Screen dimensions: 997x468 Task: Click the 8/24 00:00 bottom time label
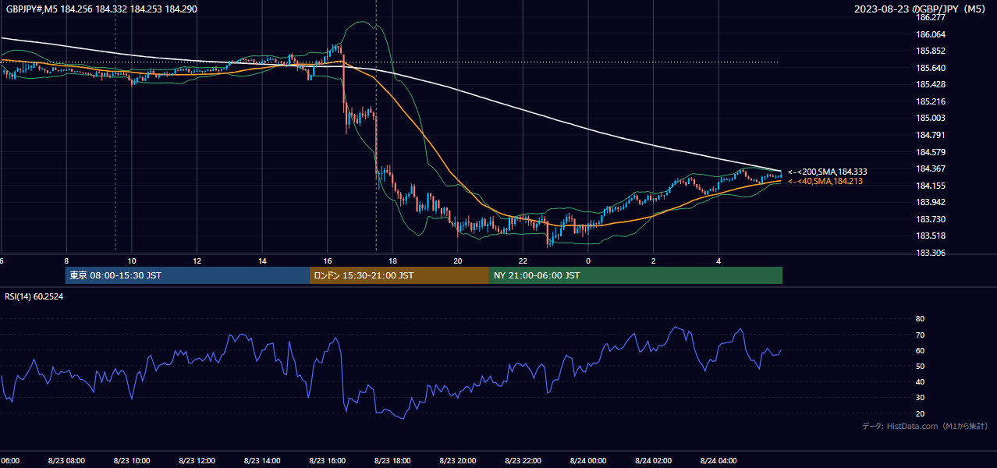588,460
